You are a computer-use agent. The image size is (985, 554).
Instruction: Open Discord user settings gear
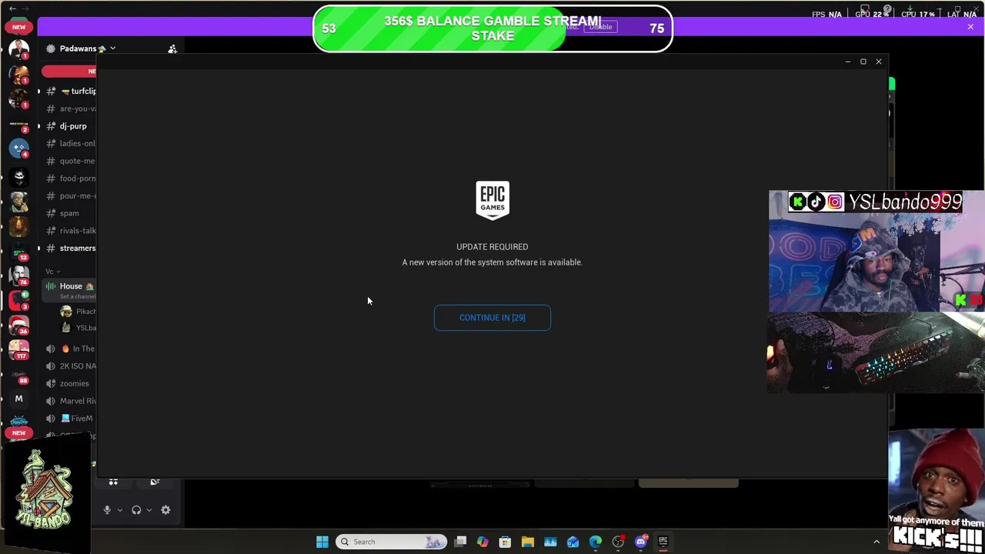click(x=165, y=510)
